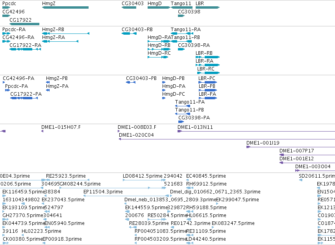
Task: Select protein LBR-PB
Action: [207, 86]
